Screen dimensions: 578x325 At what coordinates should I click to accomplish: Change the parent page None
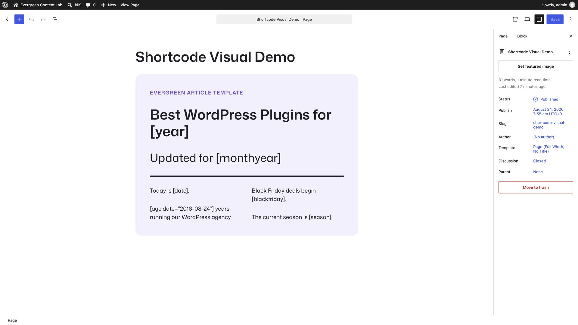click(x=538, y=172)
